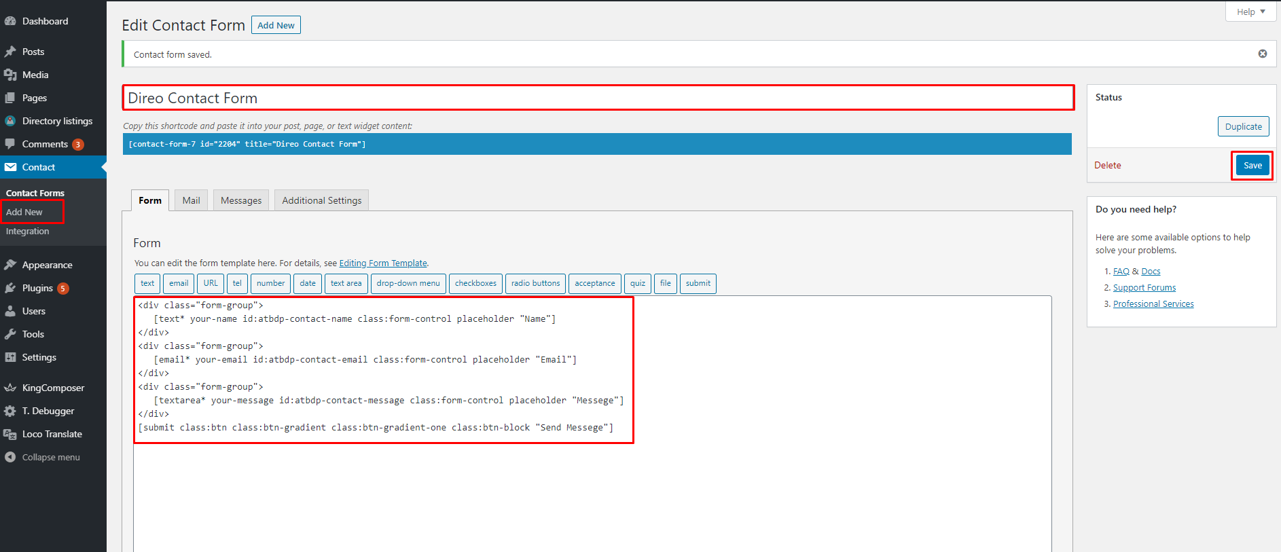Open the Settings menu label
Image resolution: width=1281 pixels, height=552 pixels.
click(x=39, y=357)
